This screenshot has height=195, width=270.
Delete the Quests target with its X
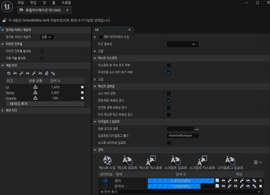coord(82,98)
